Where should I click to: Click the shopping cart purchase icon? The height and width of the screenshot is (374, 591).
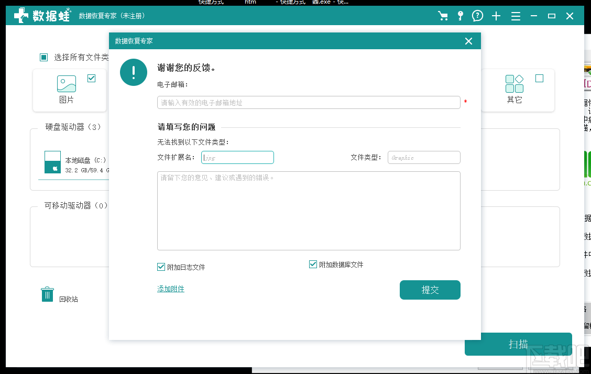(443, 16)
